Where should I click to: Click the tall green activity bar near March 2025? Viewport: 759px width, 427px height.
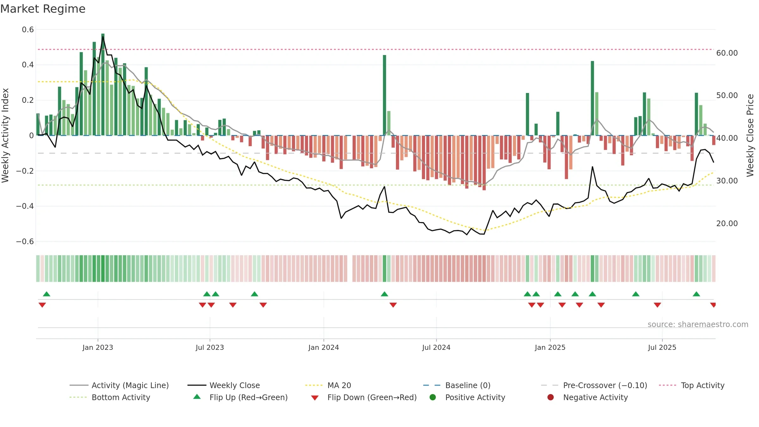(592, 98)
